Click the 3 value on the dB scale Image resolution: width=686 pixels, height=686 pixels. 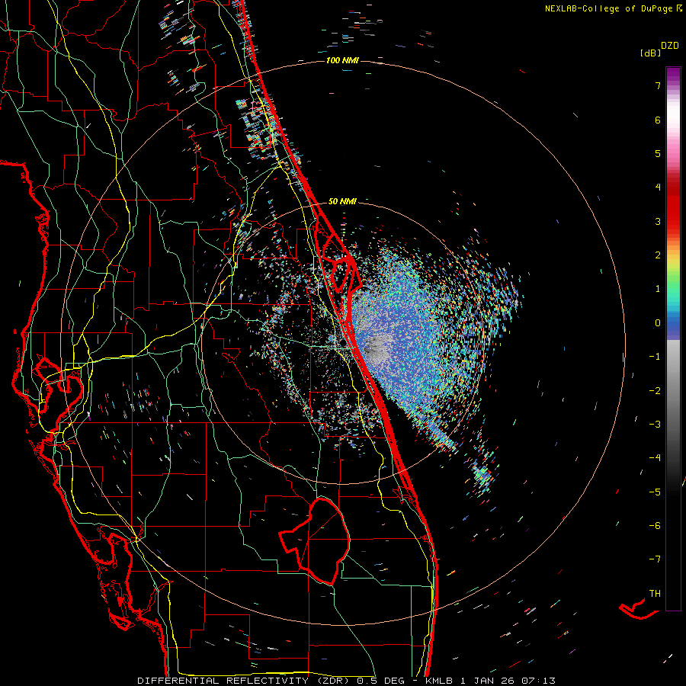658,221
